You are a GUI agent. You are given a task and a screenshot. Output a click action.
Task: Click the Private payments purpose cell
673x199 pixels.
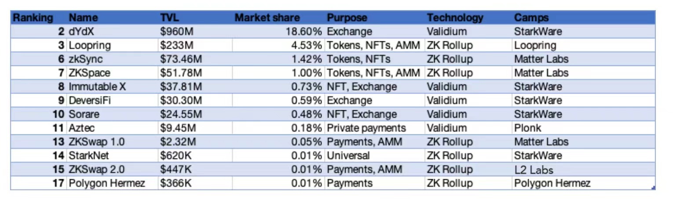tap(366, 128)
